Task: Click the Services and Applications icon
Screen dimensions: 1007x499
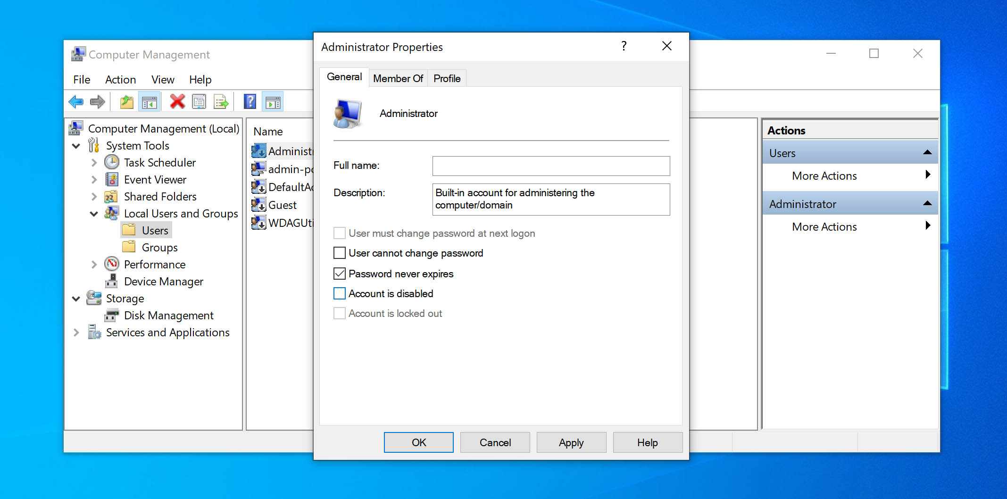Action: click(94, 332)
